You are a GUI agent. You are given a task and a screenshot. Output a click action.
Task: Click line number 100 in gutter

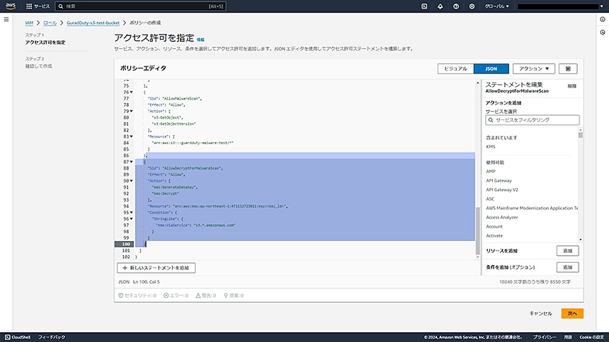(x=125, y=244)
